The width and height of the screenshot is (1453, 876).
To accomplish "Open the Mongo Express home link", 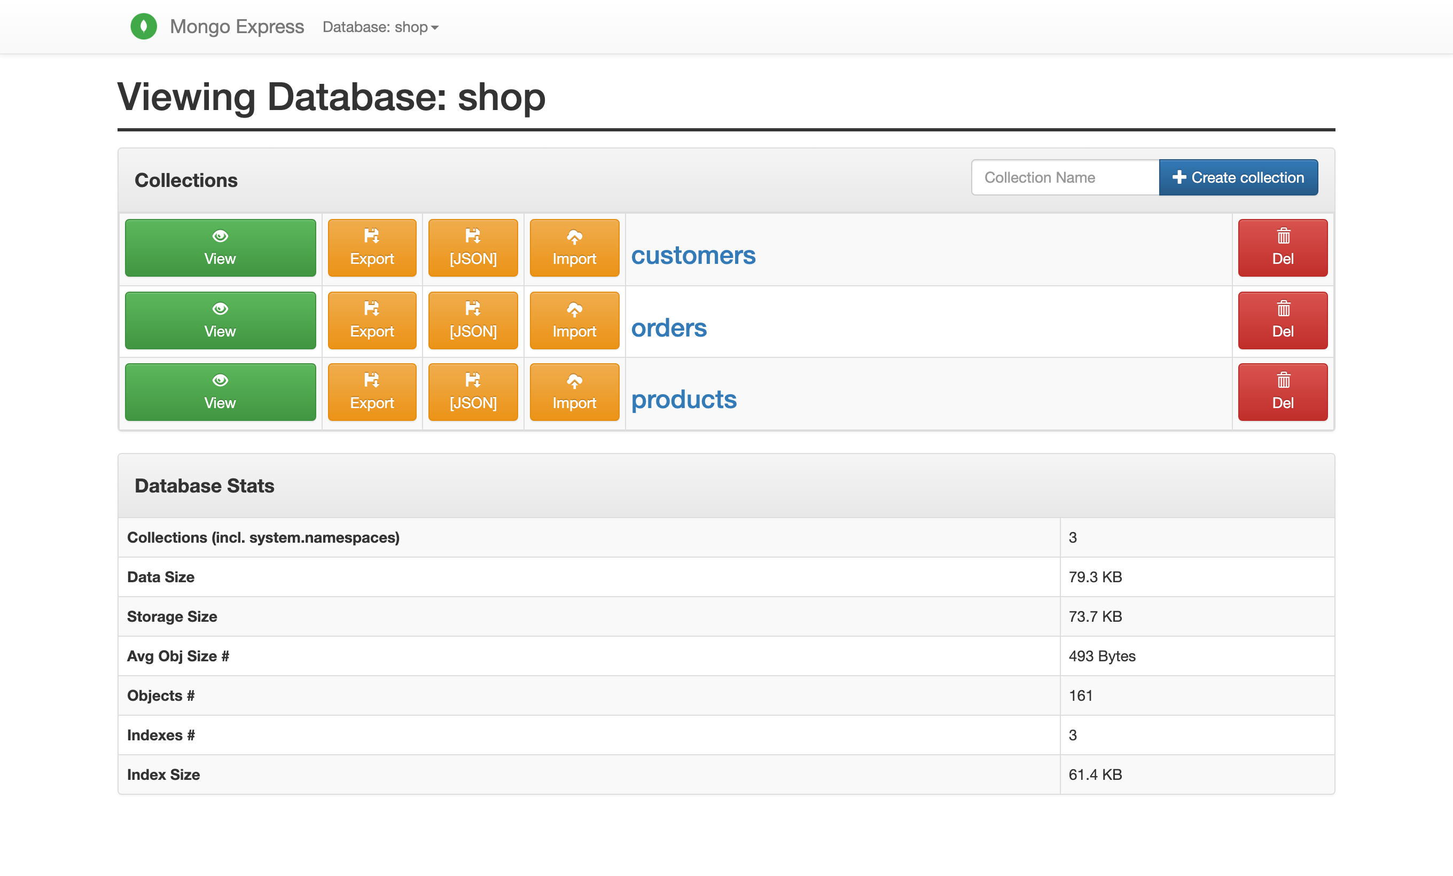I will (x=237, y=27).
